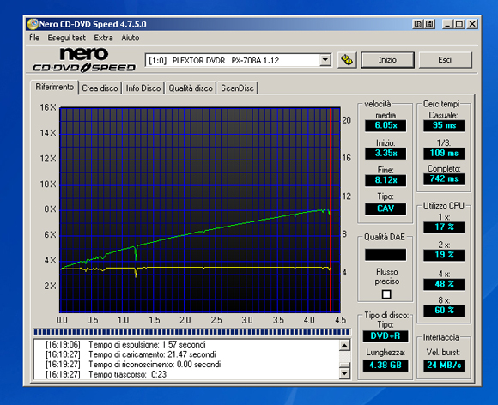Click the empty Qualità DAE value field
498x405 pixels.
click(386, 255)
